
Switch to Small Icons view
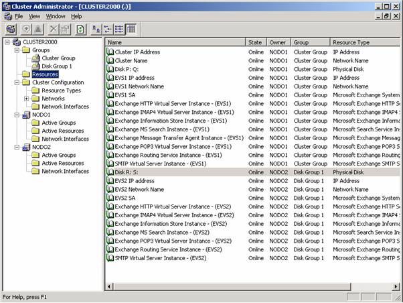108,29
